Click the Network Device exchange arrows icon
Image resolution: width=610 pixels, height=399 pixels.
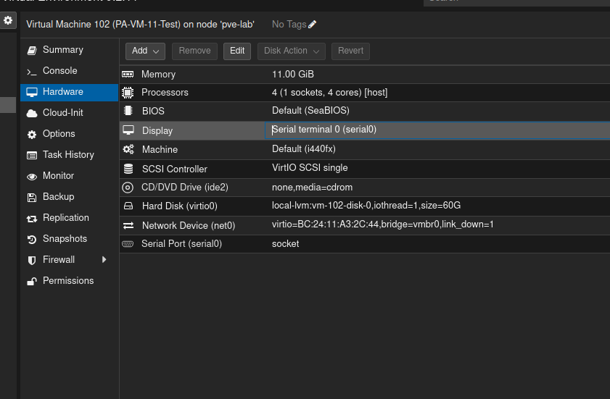128,225
